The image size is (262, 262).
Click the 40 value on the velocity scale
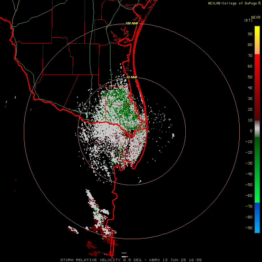[250, 88]
